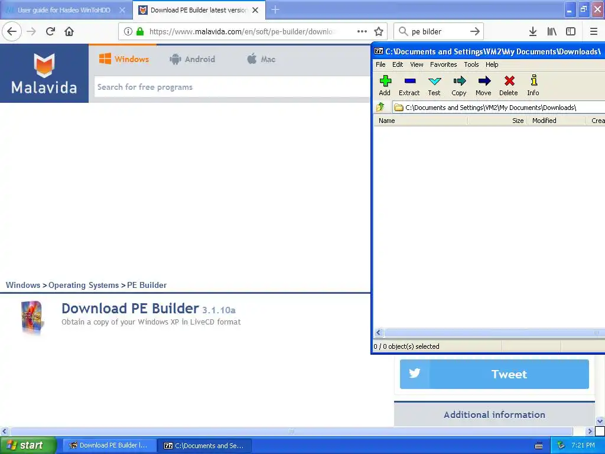Screen dimensions: 605x454
Task: Switch to the Hasleo WinToHDD guide tab
Action: click(64, 10)
